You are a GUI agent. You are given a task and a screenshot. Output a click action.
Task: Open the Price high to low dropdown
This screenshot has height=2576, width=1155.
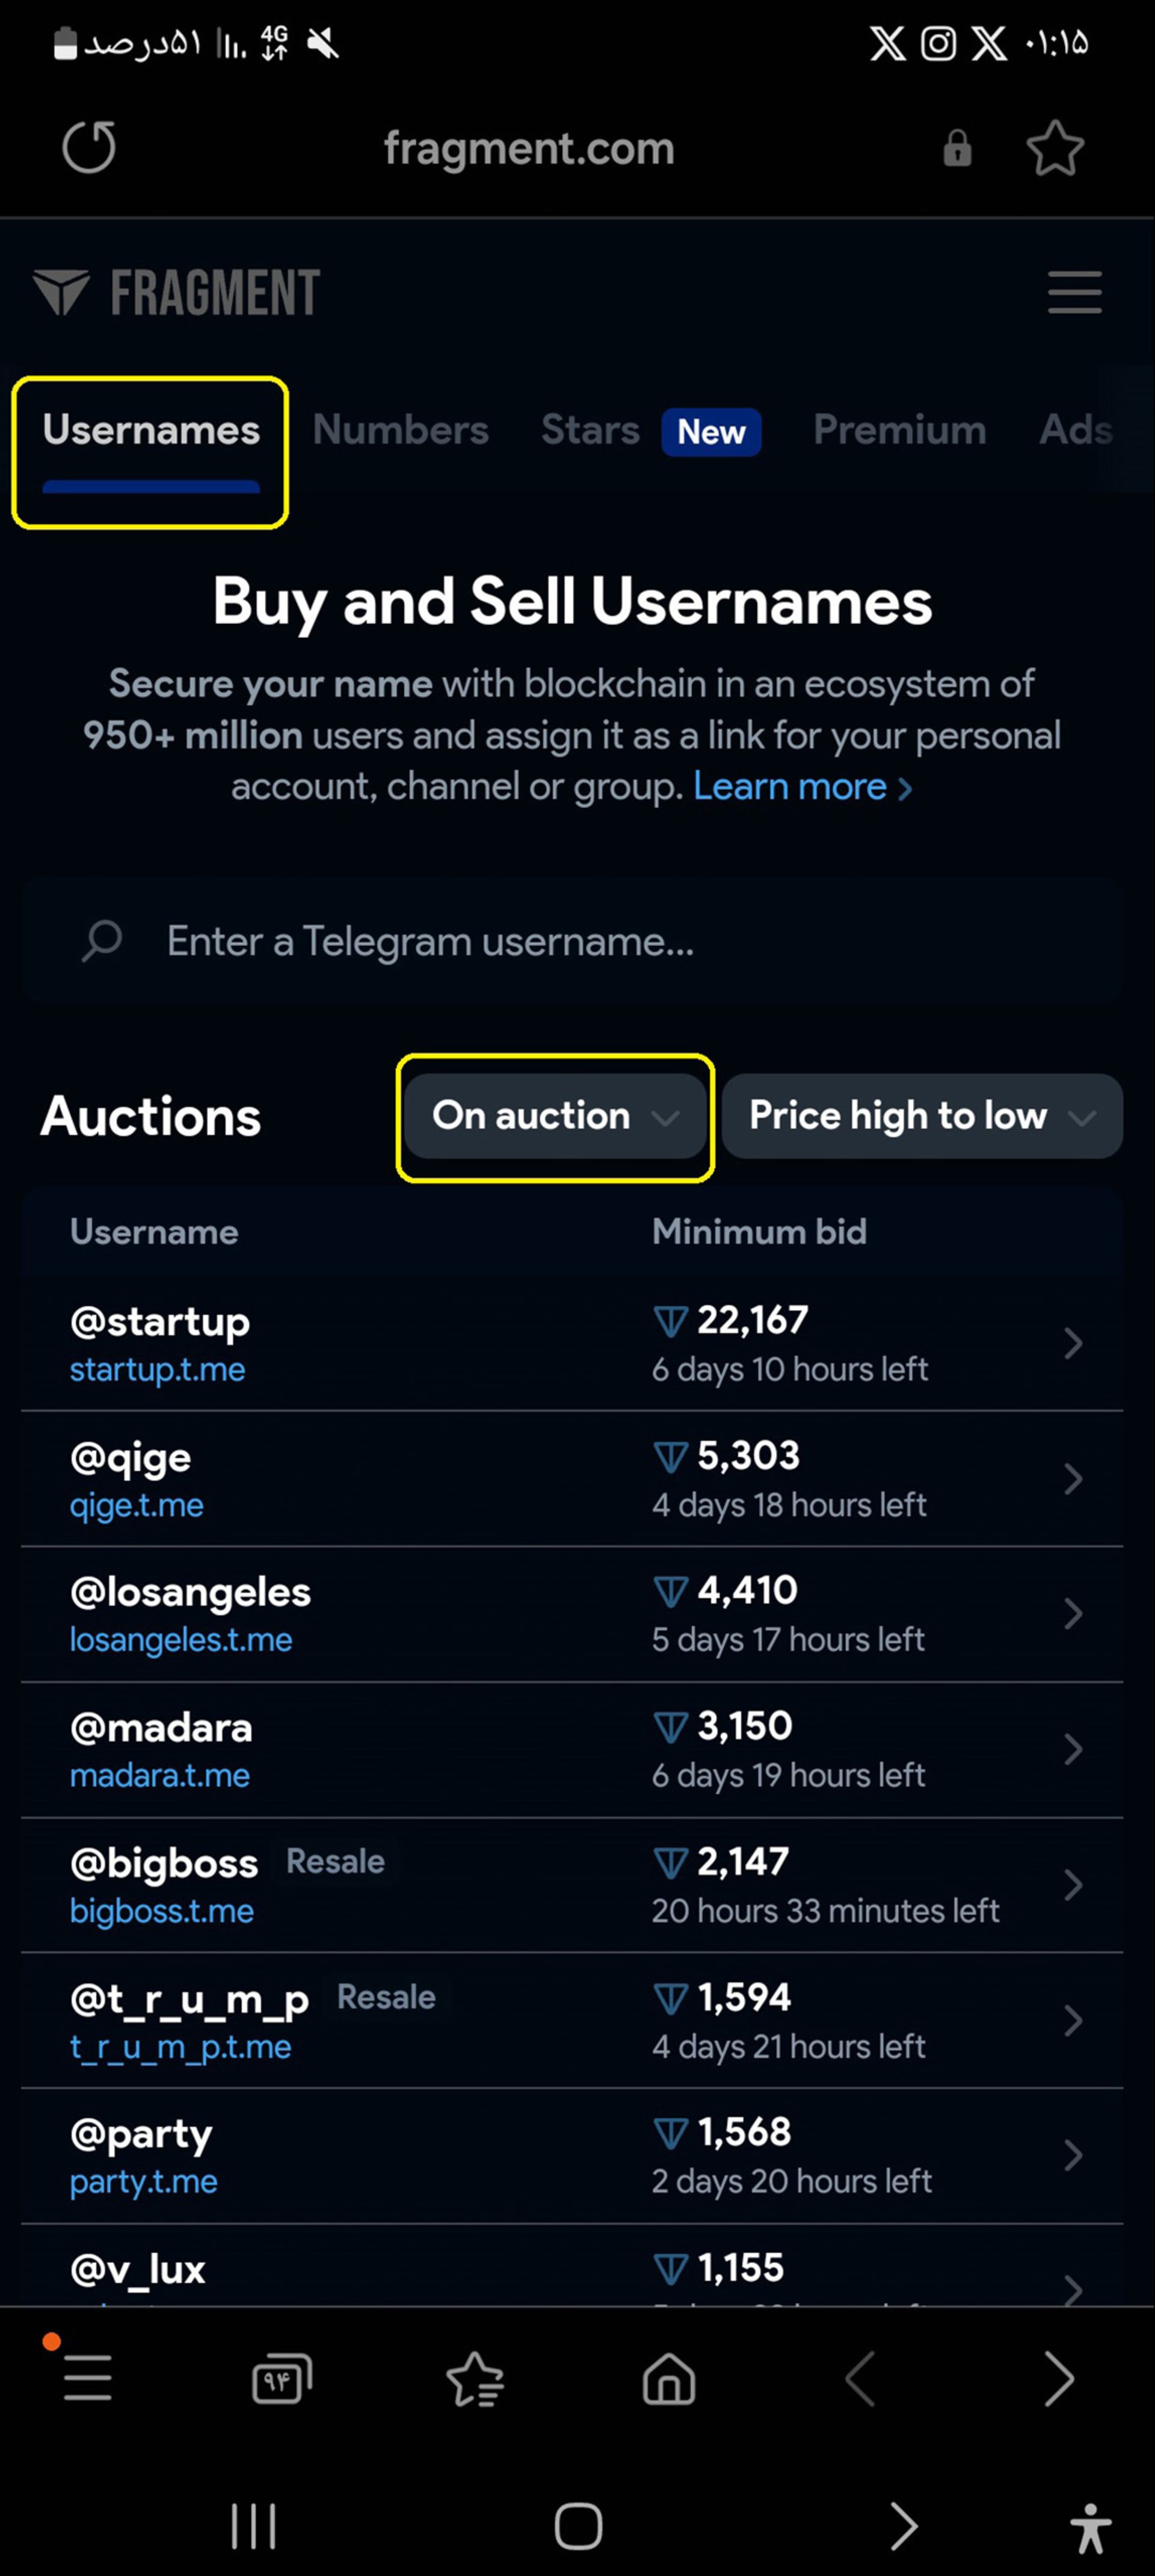[x=922, y=1116]
